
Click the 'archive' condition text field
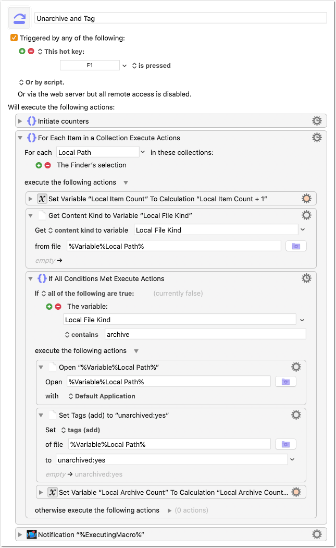tap(205, 334)
